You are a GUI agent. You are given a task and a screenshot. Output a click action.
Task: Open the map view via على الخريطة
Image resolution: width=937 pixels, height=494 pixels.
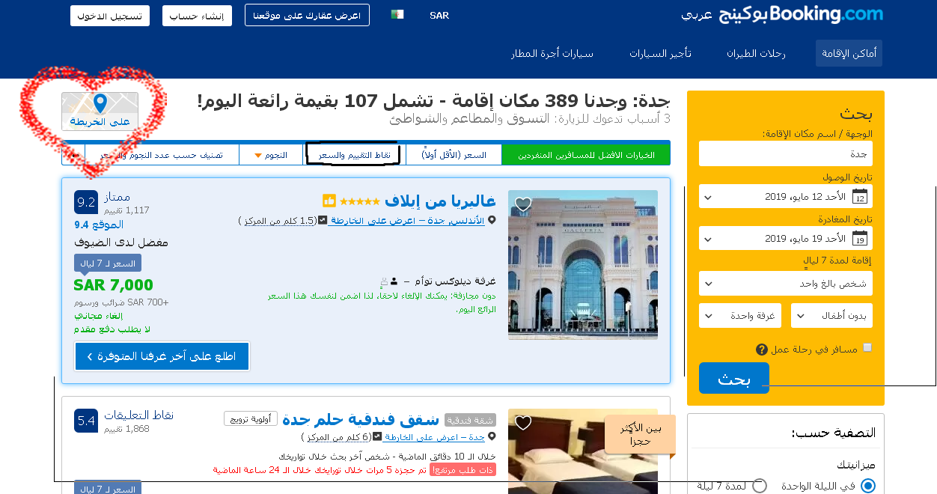pos(100,109)
